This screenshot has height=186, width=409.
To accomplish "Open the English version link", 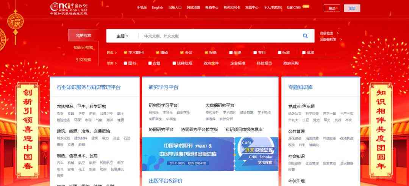I will [x=158, y=8].
